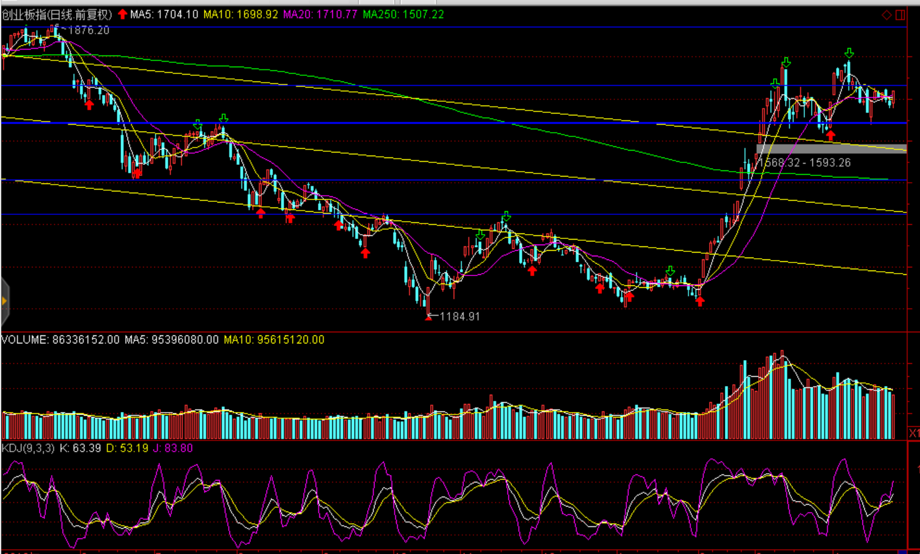920x554 pixels.
Task: Open the KDJ(9,3,3) indicator parameters
Action: 28,448
